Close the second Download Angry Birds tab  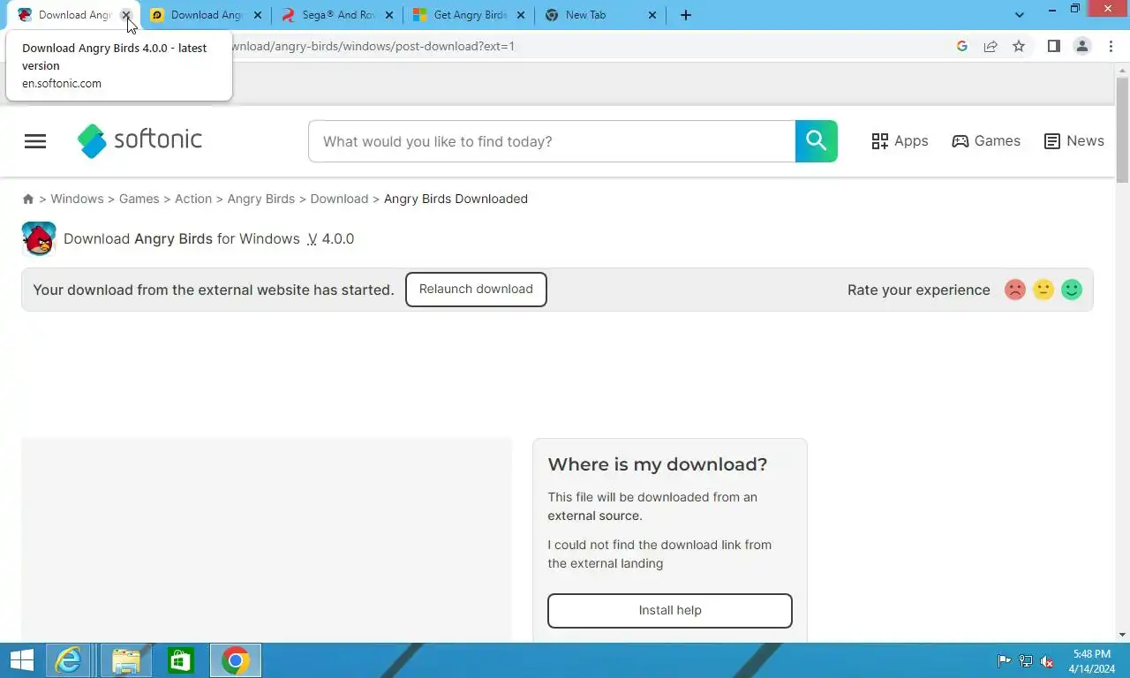[258, 15]
